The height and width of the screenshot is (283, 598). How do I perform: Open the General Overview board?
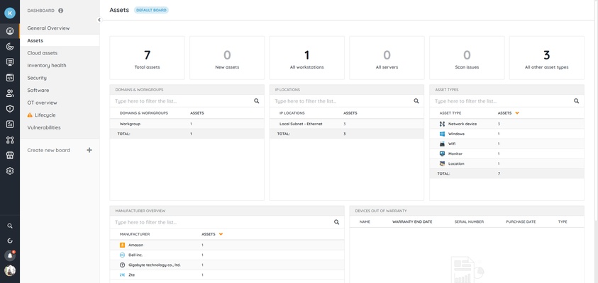pos(48,28)
